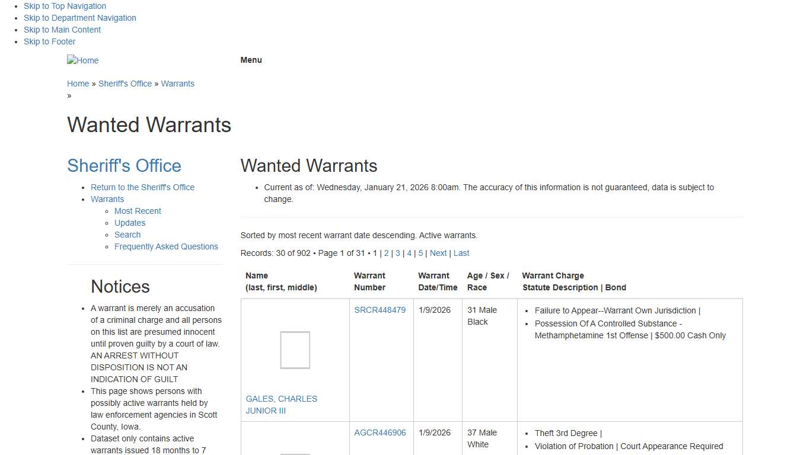This screenshot has width=810, height=455.
Task: Click Next to see more warrants
Action: click(438, 253)
